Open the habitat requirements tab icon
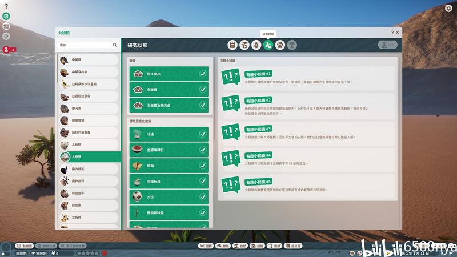Viewport: 457px width, 257px height. point(244,45)
